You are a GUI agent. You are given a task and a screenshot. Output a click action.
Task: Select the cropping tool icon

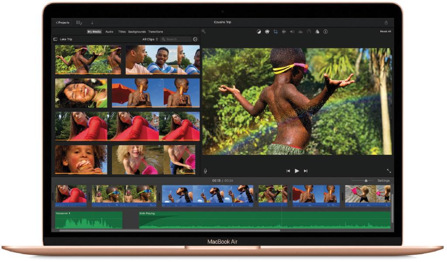coord(275,32)
